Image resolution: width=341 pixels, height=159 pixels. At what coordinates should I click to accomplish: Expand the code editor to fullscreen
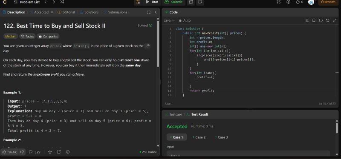click(x=335, y=20)
